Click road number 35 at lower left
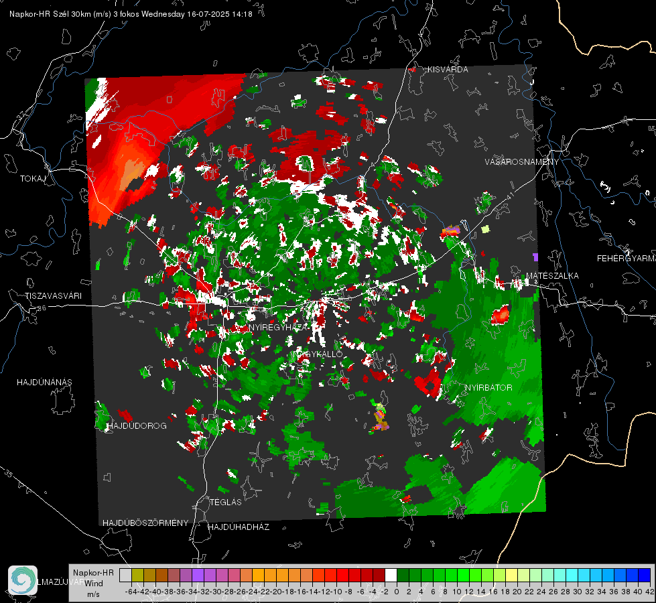Viewport: 656px width, 603px height. coord(8,473)
